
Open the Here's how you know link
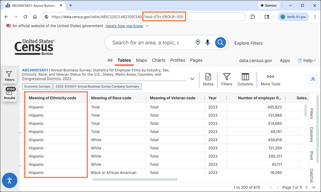[x=124, y=26]
